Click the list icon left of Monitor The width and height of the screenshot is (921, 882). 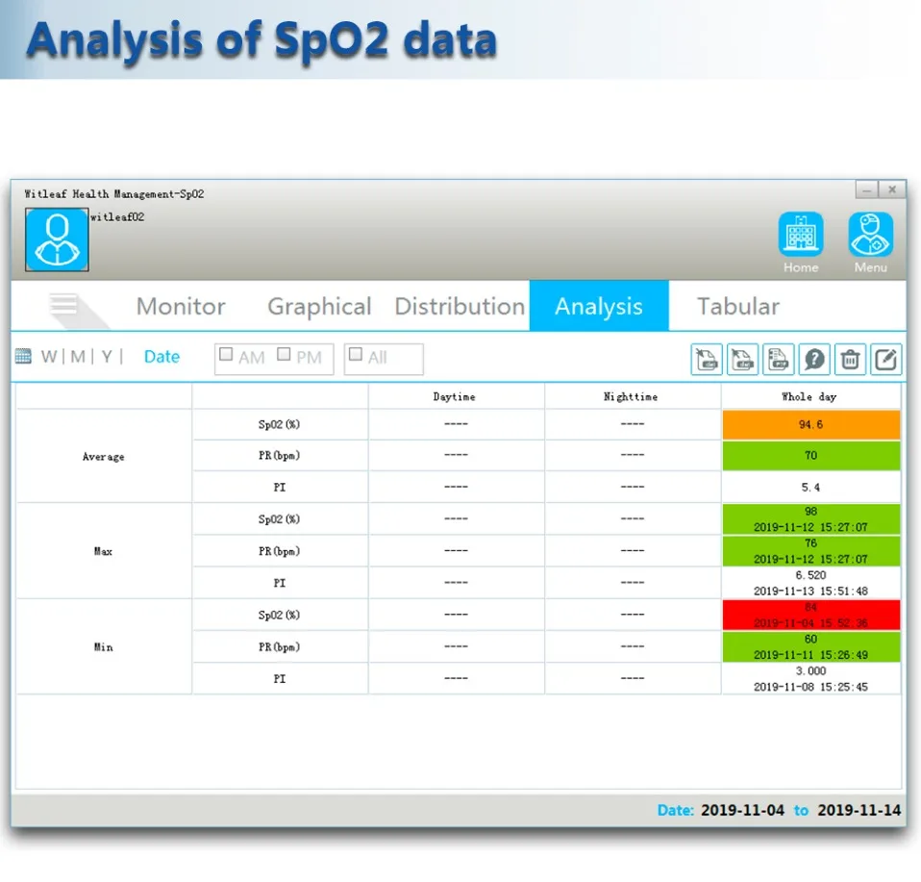point(64,304)
